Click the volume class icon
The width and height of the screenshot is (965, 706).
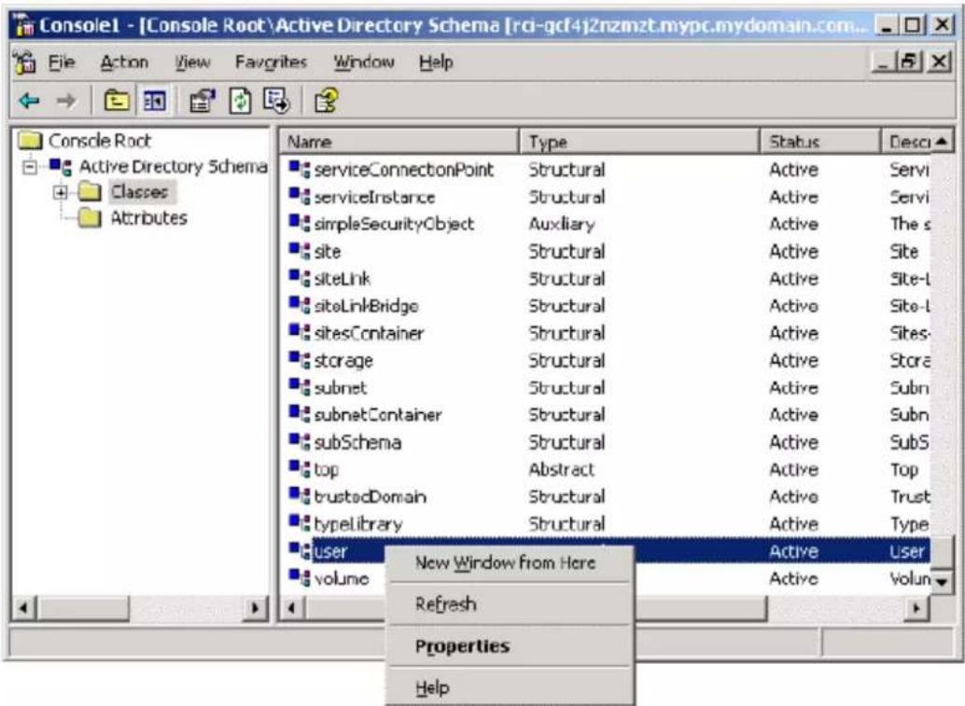click(x=300, y=577)
